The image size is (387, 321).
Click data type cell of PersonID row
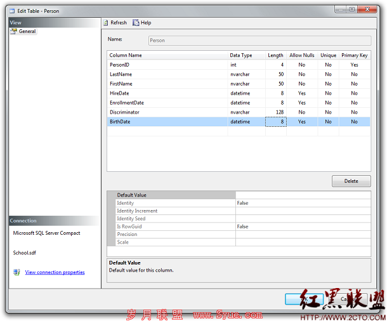[x=246, y=65]
